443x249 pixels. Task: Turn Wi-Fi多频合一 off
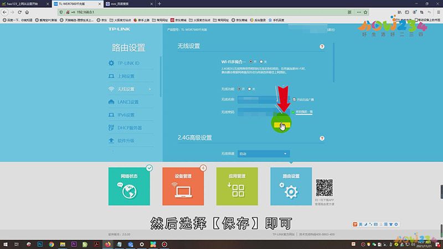click(261, 61)
